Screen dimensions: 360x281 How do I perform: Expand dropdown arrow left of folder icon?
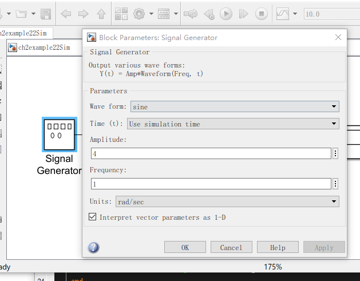tap(9, 14)
